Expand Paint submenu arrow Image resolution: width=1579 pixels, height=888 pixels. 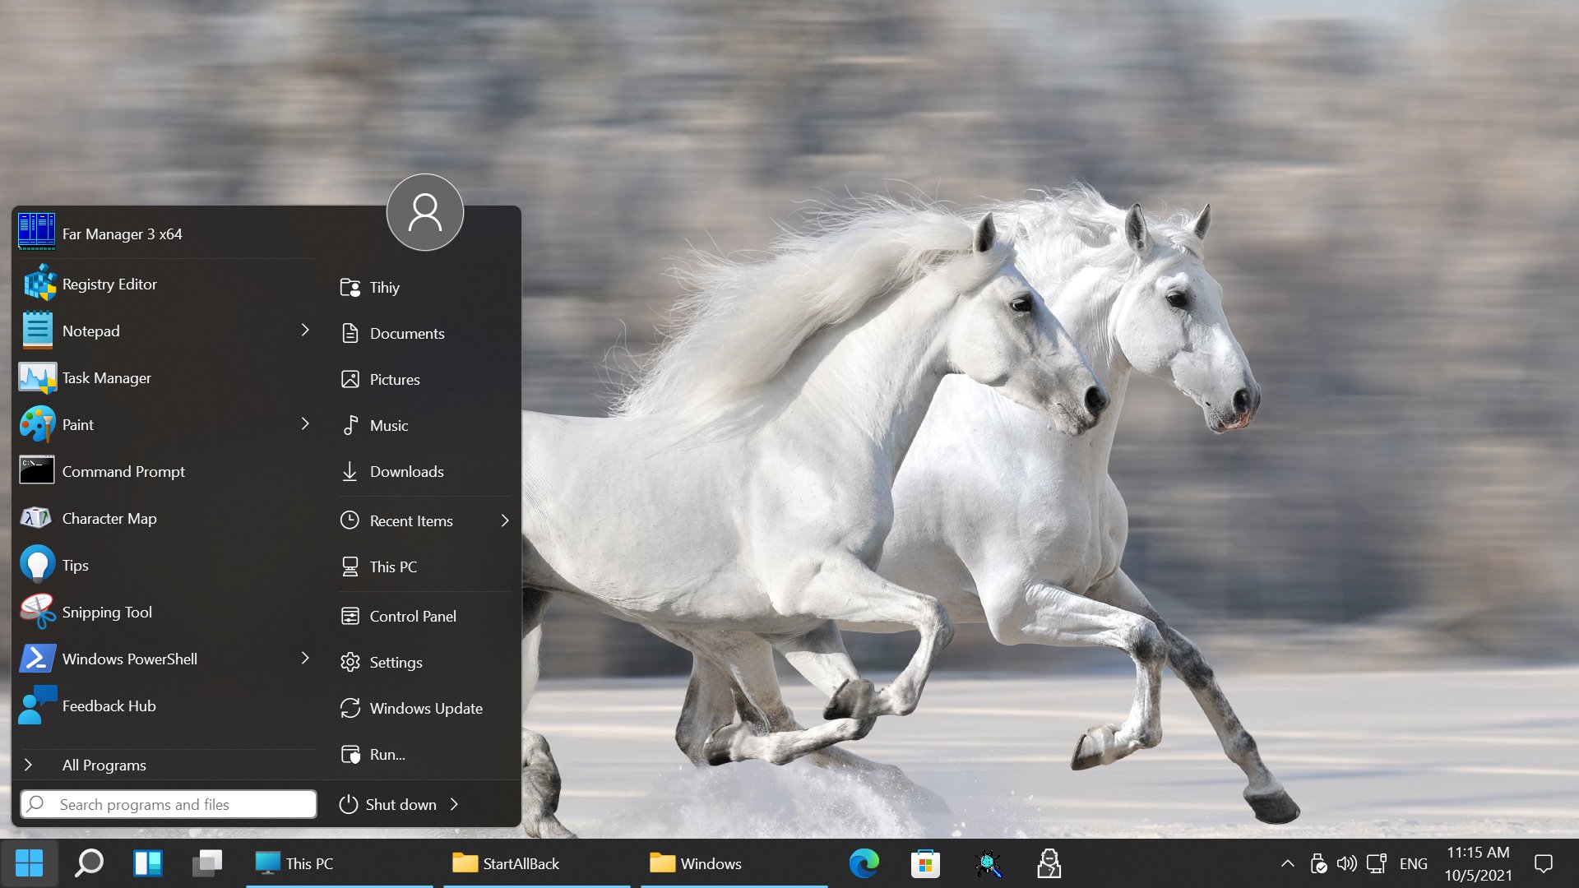(x=306, y=423)
